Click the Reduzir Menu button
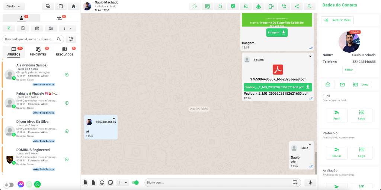The height and width of the screenshot is (190, 381). [x=337, y=20]
